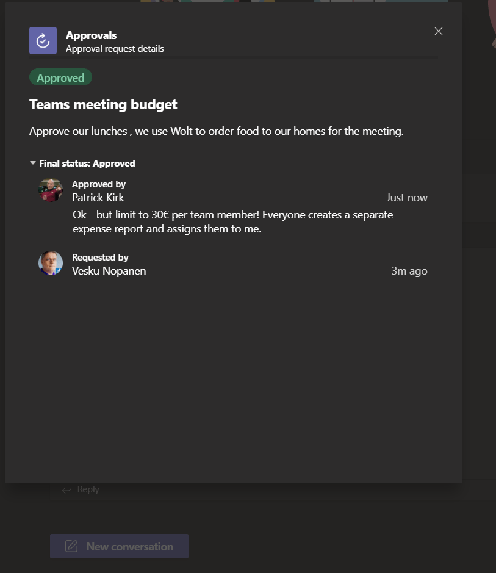
Task: Click the New conversation compose icon
Action: coord(71,546)
